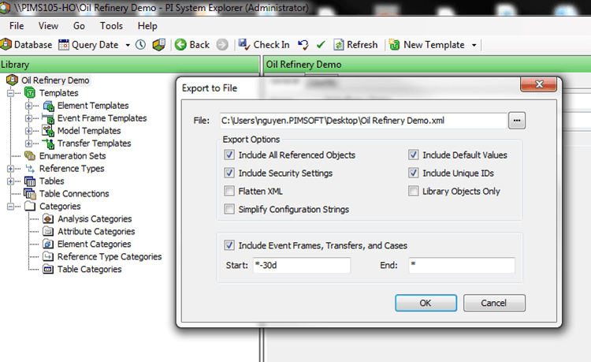Select the Enumeration Sets label in the tree
This screenshot has height=362, width=591.
[72, 155]
